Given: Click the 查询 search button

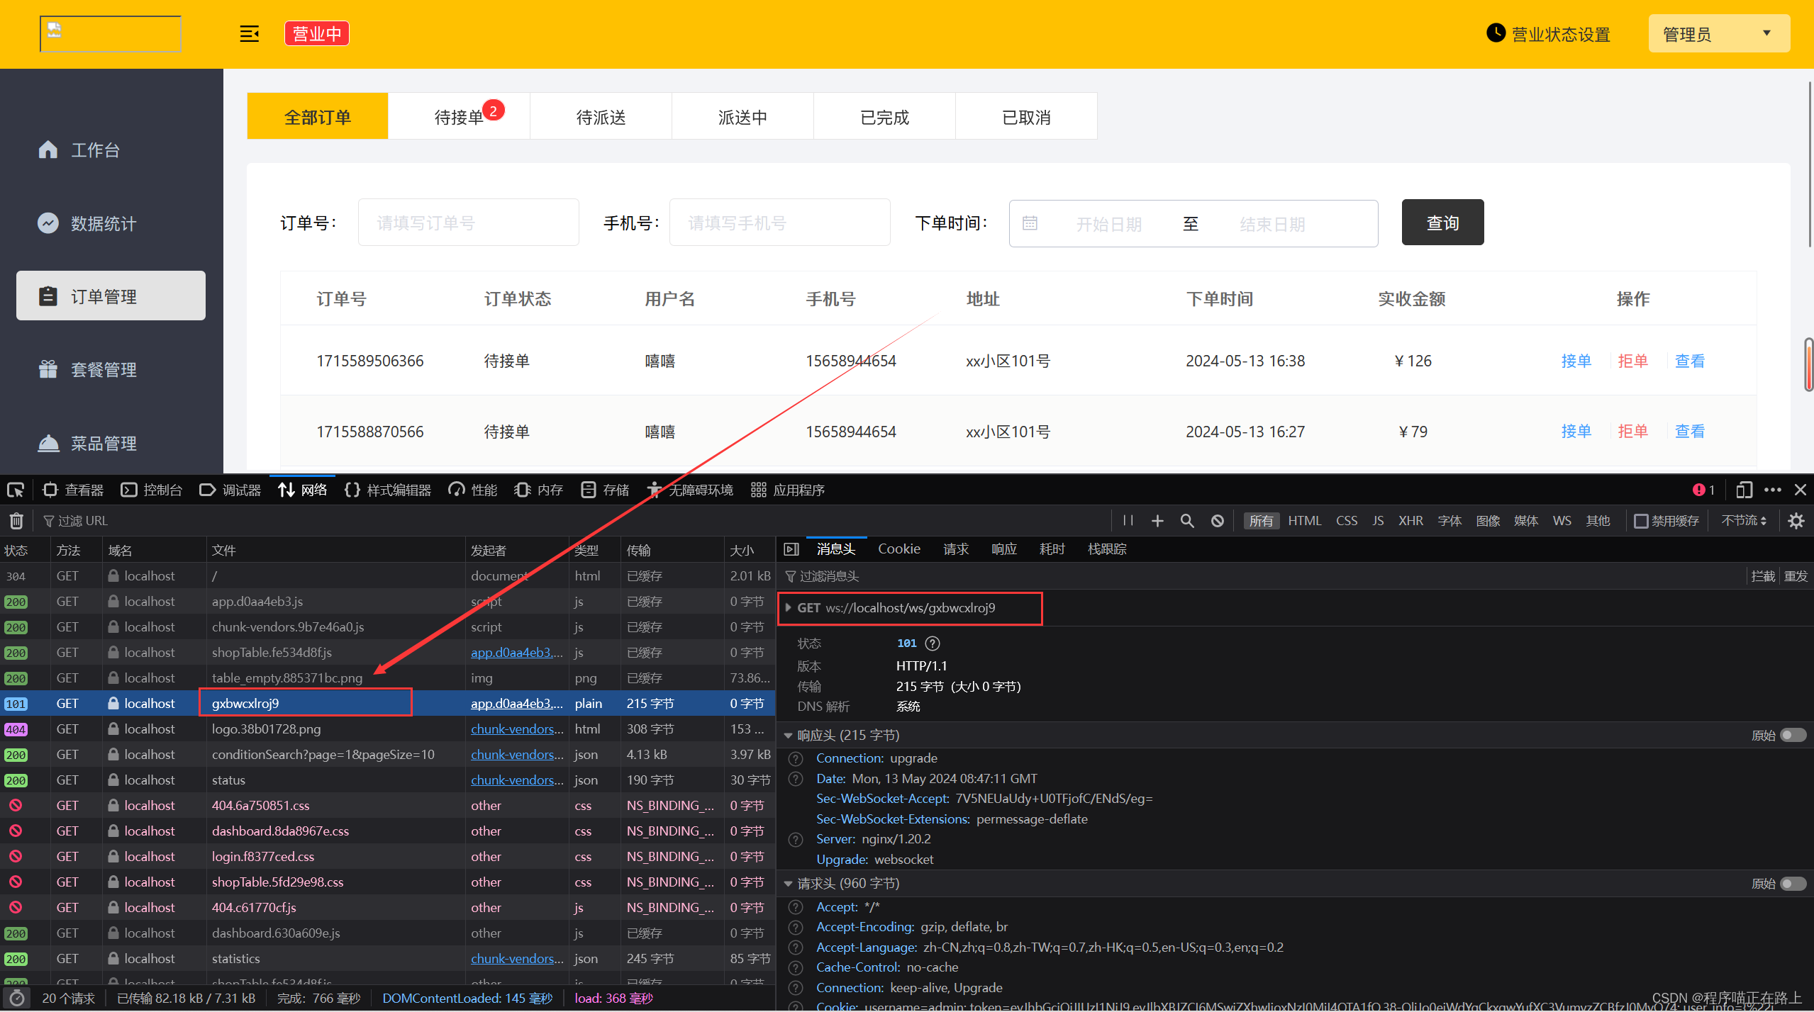Looking at the screenshot, I should (x=1442, y=223).
